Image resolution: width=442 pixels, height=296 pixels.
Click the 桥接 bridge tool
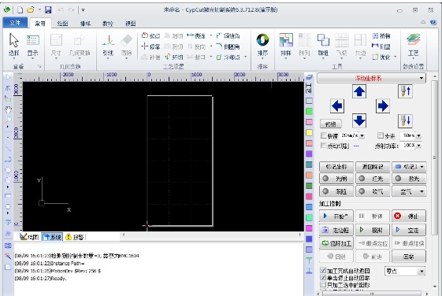(x=381, y=35)
